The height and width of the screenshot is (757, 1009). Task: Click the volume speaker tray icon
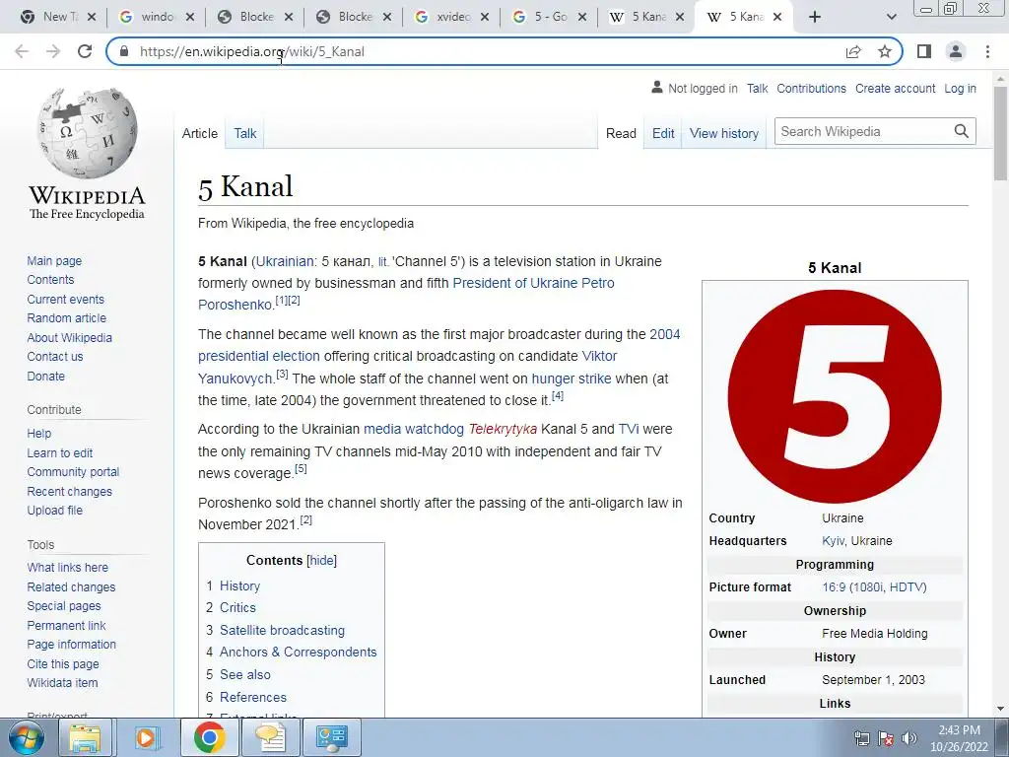point(909,738)
